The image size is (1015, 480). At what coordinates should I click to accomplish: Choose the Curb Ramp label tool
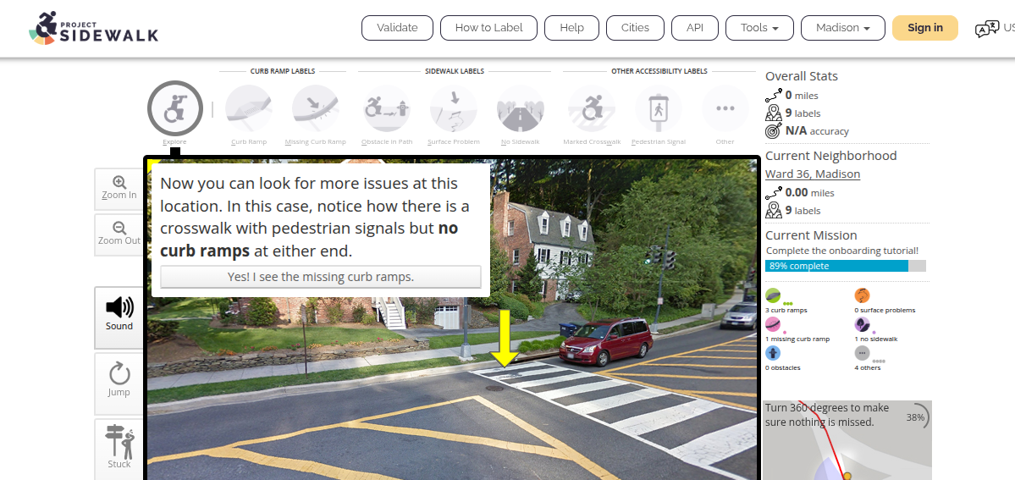(249, 108)
